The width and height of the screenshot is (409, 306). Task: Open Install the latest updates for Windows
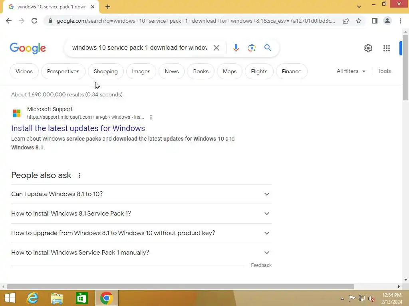click(78, 128)
